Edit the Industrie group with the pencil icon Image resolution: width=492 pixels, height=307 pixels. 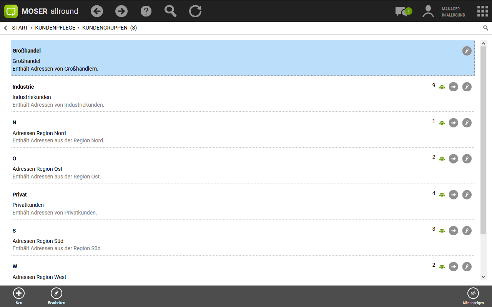467,87
